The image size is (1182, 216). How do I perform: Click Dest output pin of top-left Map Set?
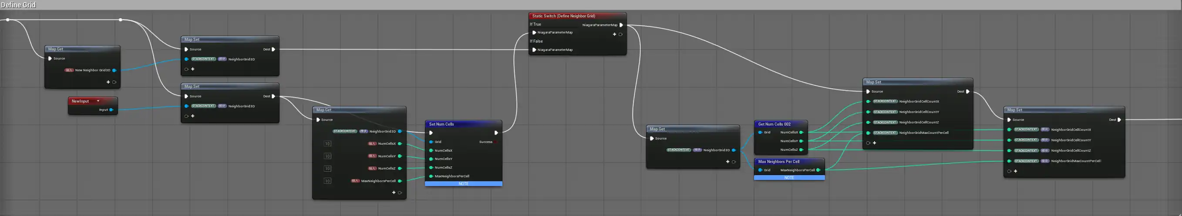click(273, 50)
